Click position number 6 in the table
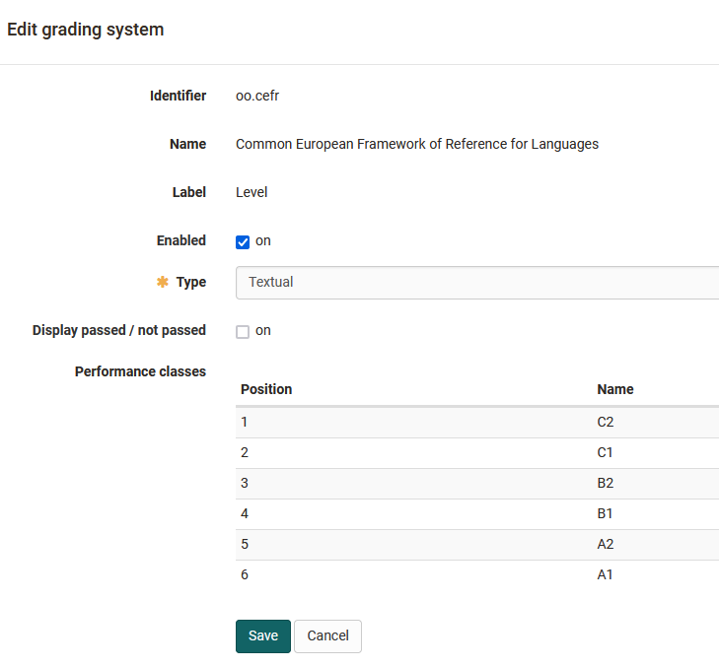Image resolution: width=719 pixels, height=667 pixels. (245, 575)
